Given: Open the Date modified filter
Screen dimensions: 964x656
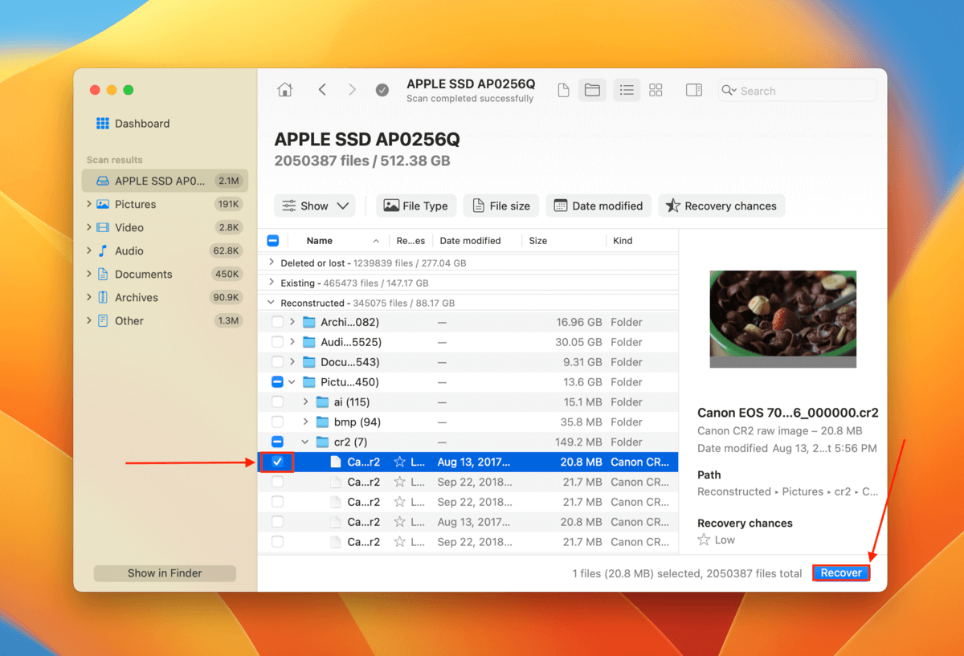Looking at the screenshot, I should [598, 206].
